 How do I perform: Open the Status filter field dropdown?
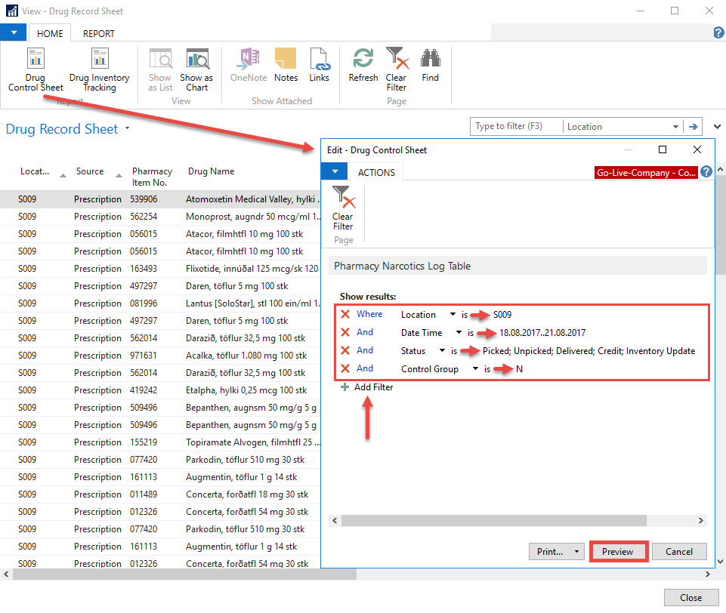click(441, 351)
